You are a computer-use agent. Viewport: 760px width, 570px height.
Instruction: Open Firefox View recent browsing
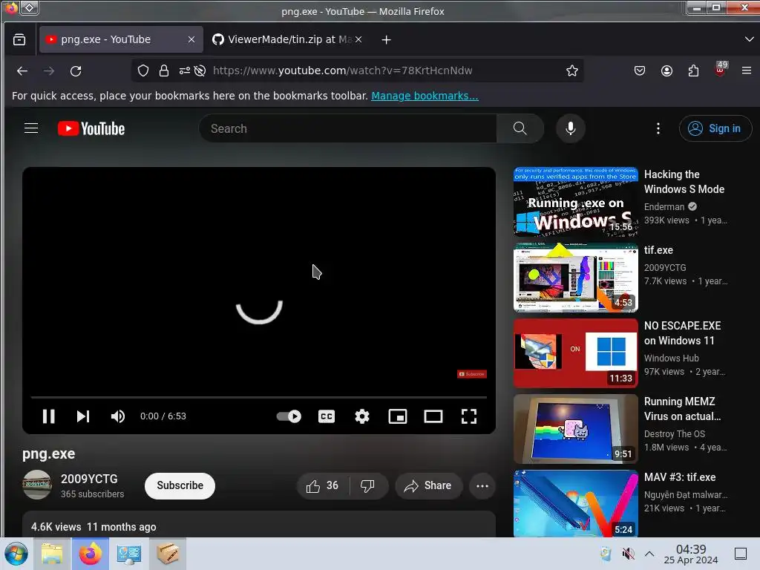19,40
